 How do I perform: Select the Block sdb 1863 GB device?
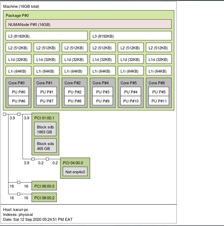click(45, 129)
